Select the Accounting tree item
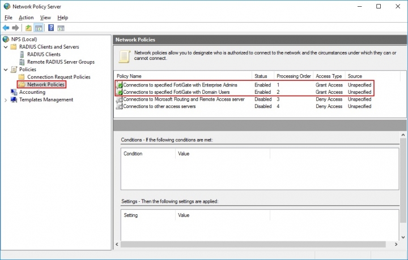Screen dimensions: 408x260 pos(32,92)
